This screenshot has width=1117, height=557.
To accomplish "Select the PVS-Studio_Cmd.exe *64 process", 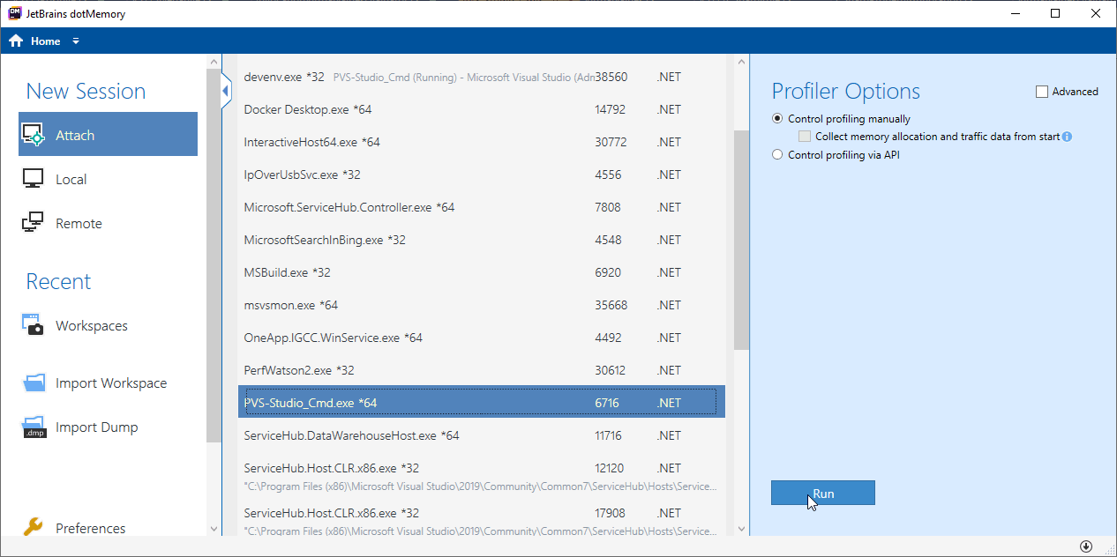I will click(482, 402).
